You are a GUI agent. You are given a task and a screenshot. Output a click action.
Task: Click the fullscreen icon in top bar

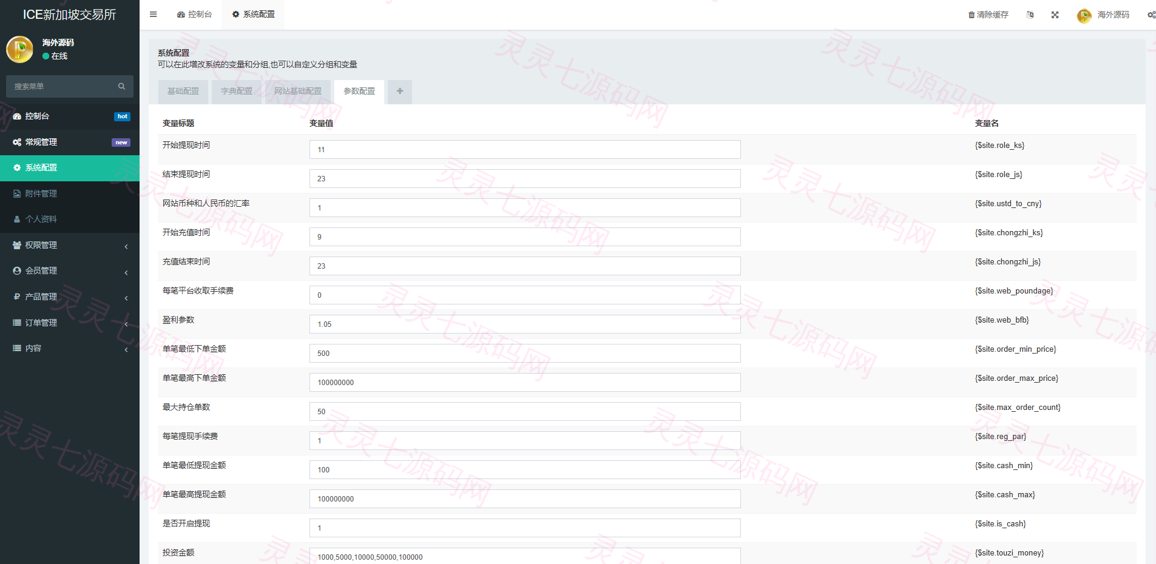click(x=1055, y=15)
